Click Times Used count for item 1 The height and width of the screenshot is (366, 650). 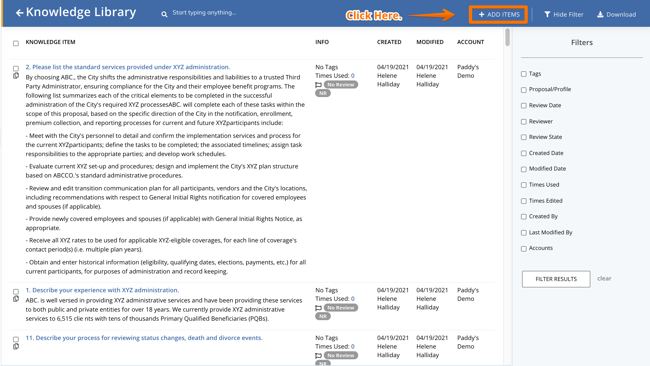click(353, 299)
